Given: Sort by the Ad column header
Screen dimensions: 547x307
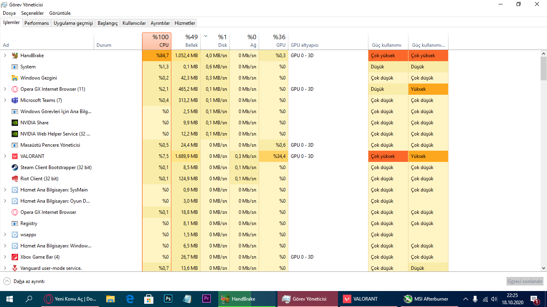Looking at the screenshot, I should tap(47, 41).
